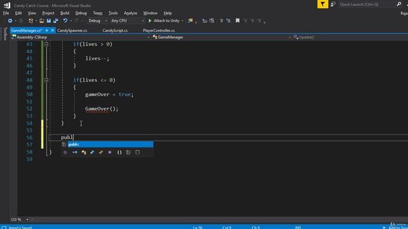The width and height of the screenshot is (408, 229).
Task: Click inside the Quick Launch search field
Action: click(x=367, y=4)
